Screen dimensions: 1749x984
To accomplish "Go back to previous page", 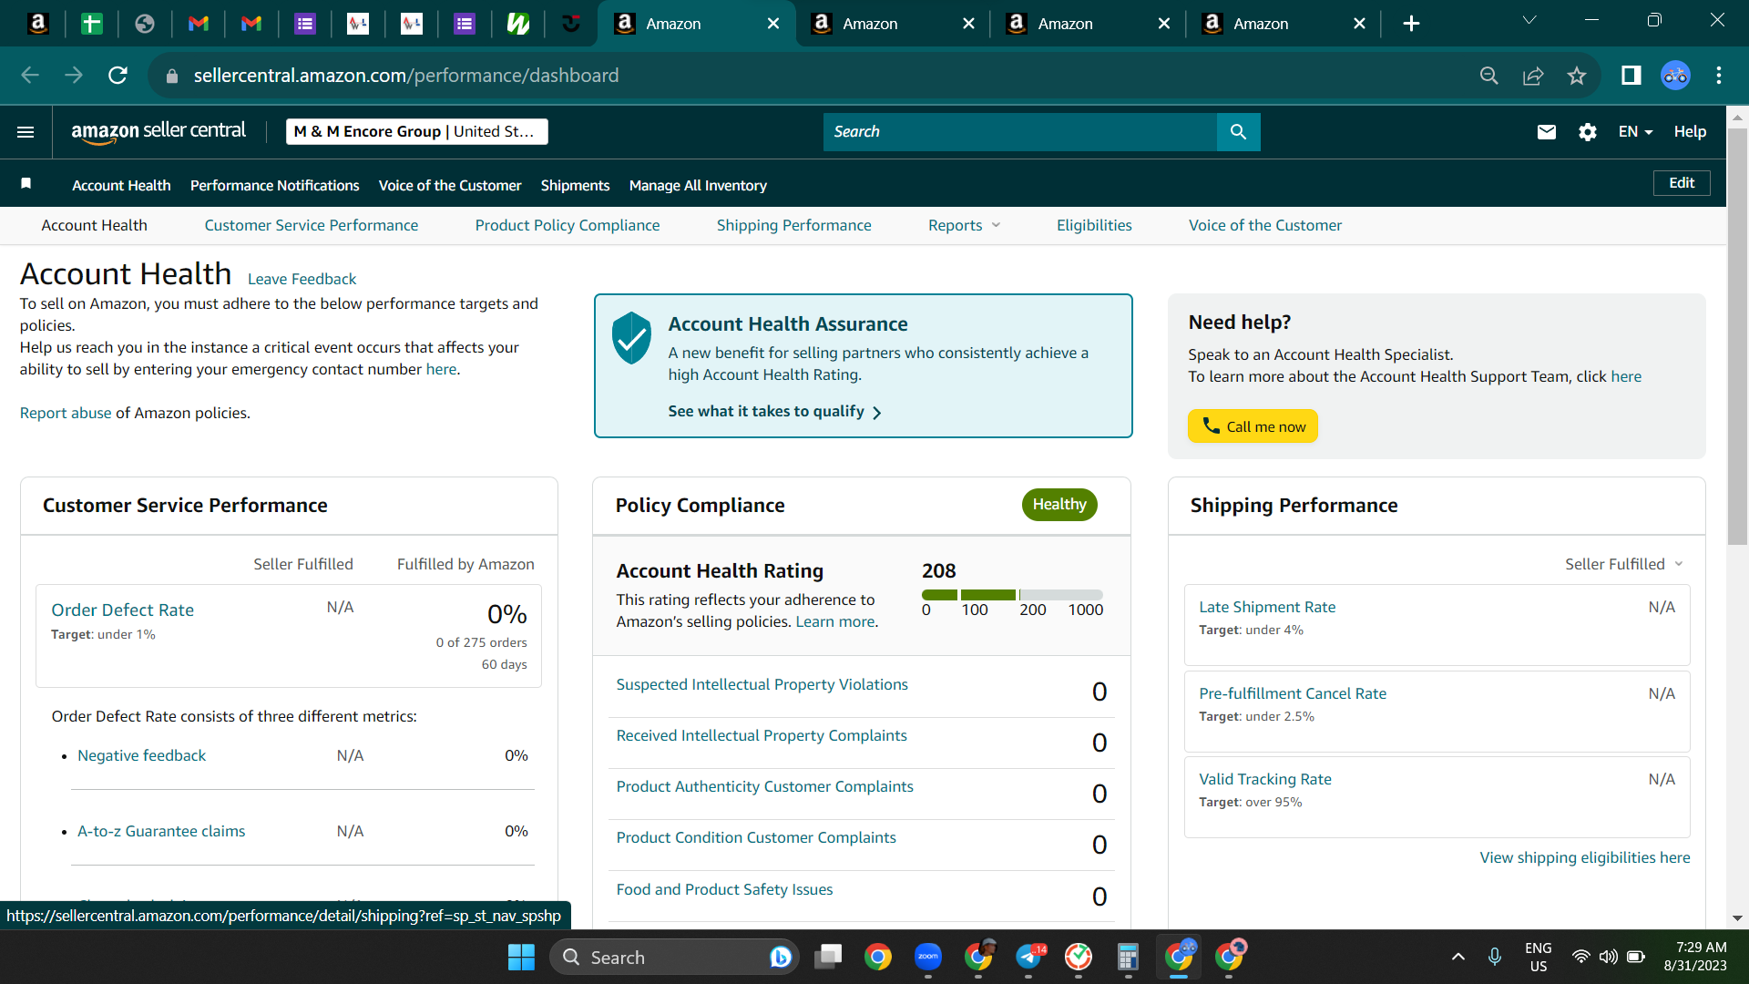I will pos(30,76).
